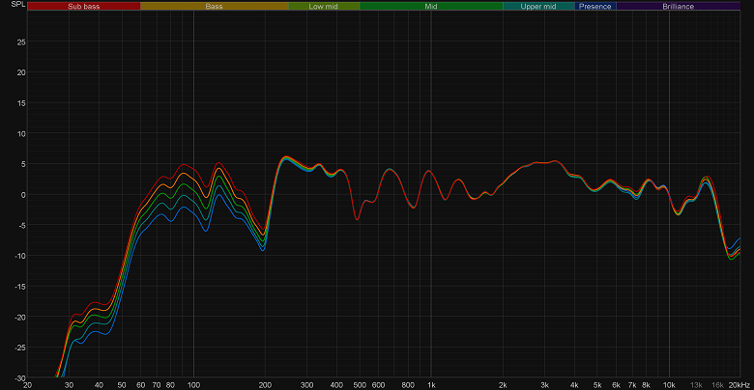754x390 pixels.
Task: Click the 200 frequency axis label
Action: pyautogui.click(x=265, y=385)
